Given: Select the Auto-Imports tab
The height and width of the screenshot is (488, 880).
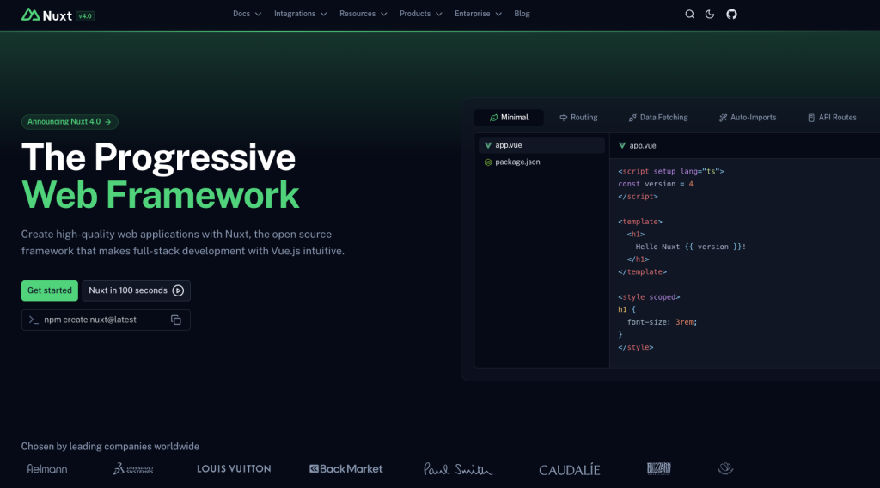Looking at the screenshot, I should pos(748,118).
